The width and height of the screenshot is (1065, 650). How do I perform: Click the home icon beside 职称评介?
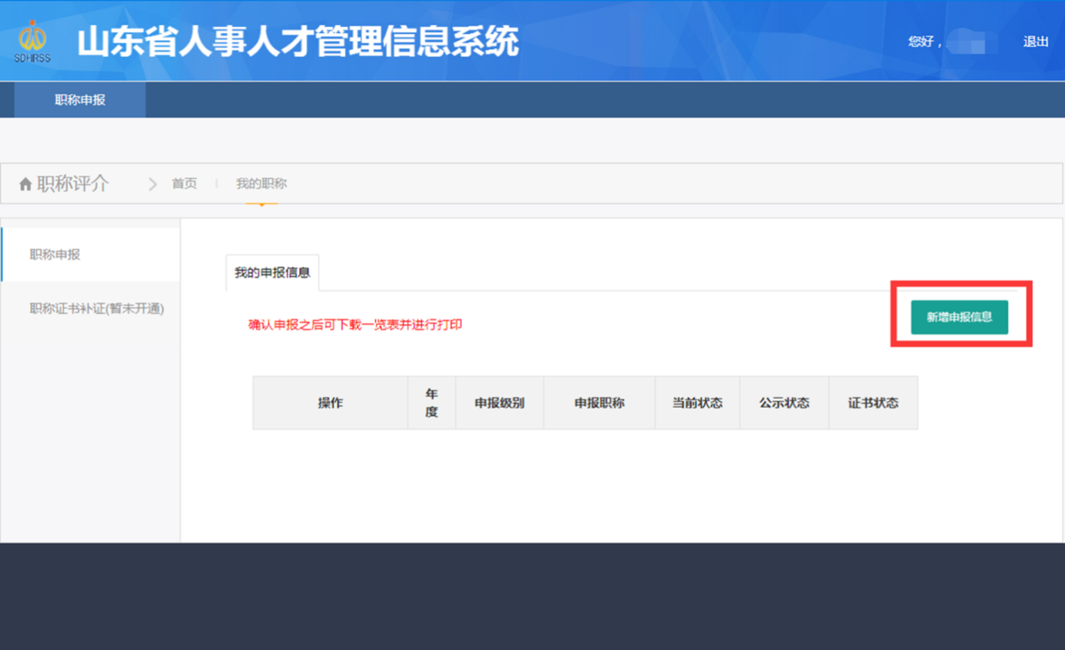(25, 184)
